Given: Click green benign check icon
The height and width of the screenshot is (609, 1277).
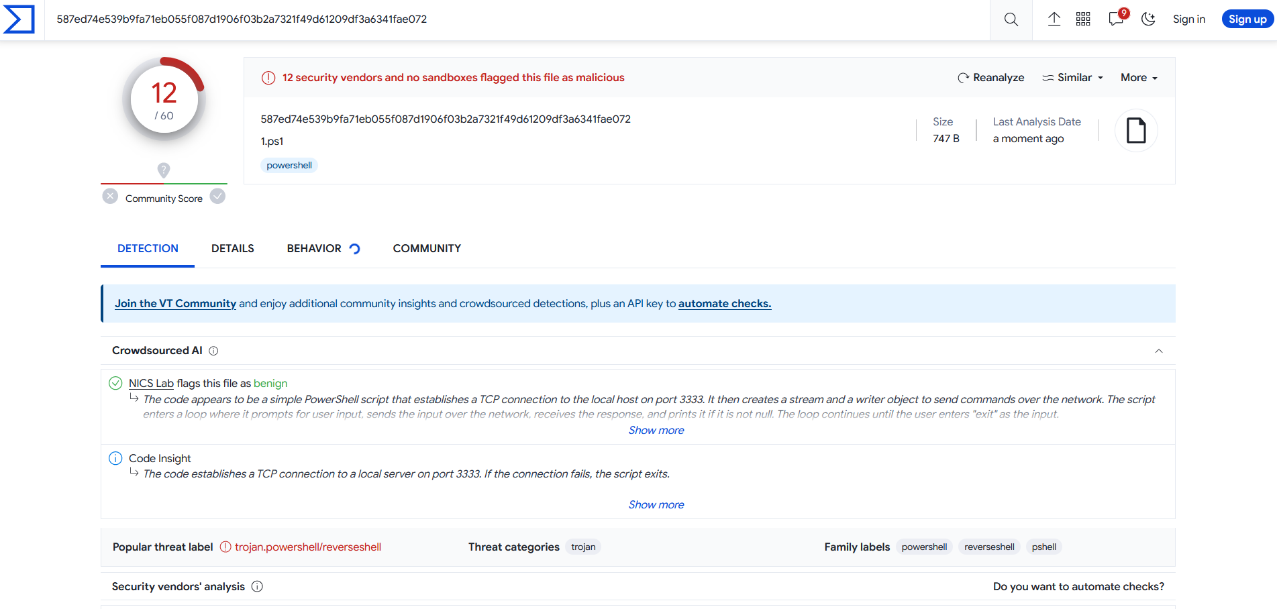Looking at the screenshot, I should coord(115,384).
